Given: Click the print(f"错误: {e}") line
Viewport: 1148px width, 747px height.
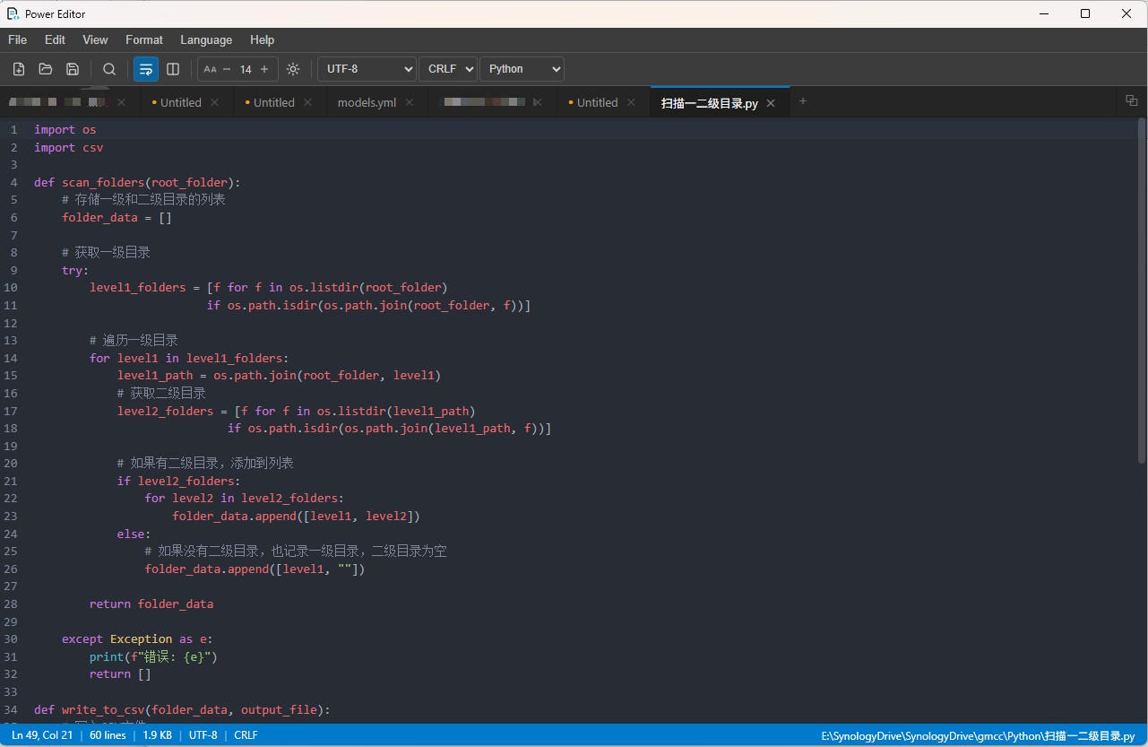Looking at the screenshot, I should click(153, 656).
